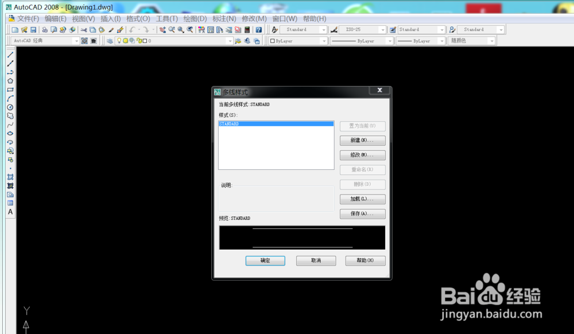This screenshot has height=334, width=574.
Task: Open the ByLayer lineweight dropdown
Action: [x=442, y=41]
